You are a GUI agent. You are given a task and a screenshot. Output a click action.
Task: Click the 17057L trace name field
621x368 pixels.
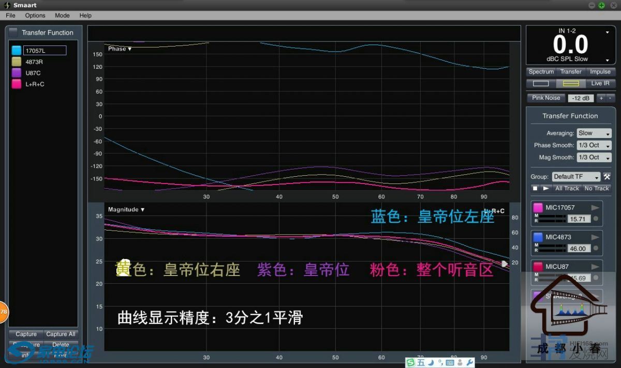pos(45,51)
